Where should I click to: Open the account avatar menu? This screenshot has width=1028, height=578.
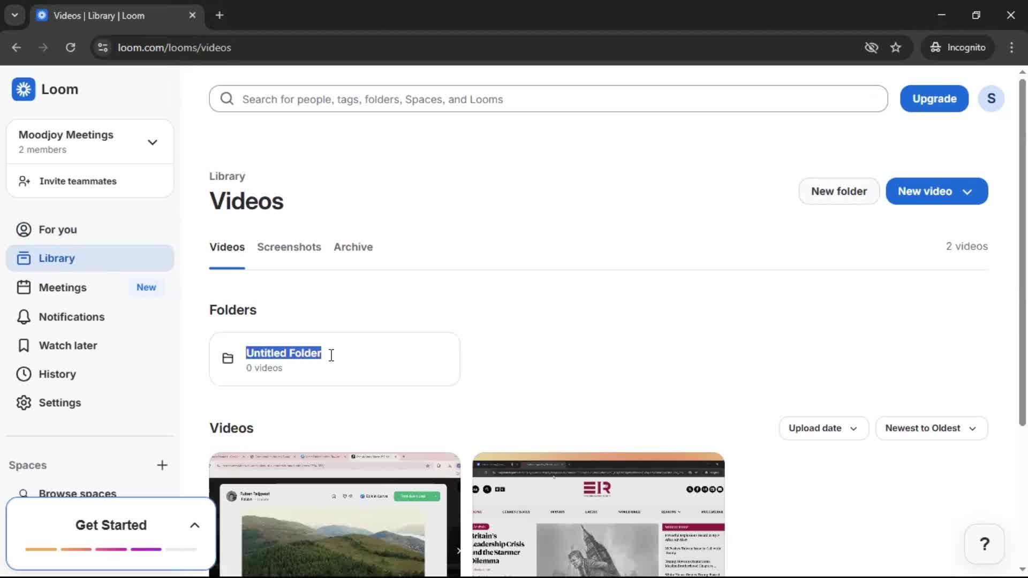pos(991,98)
